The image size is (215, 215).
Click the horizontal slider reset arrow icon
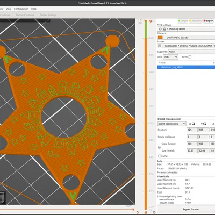tap(138, 212)
